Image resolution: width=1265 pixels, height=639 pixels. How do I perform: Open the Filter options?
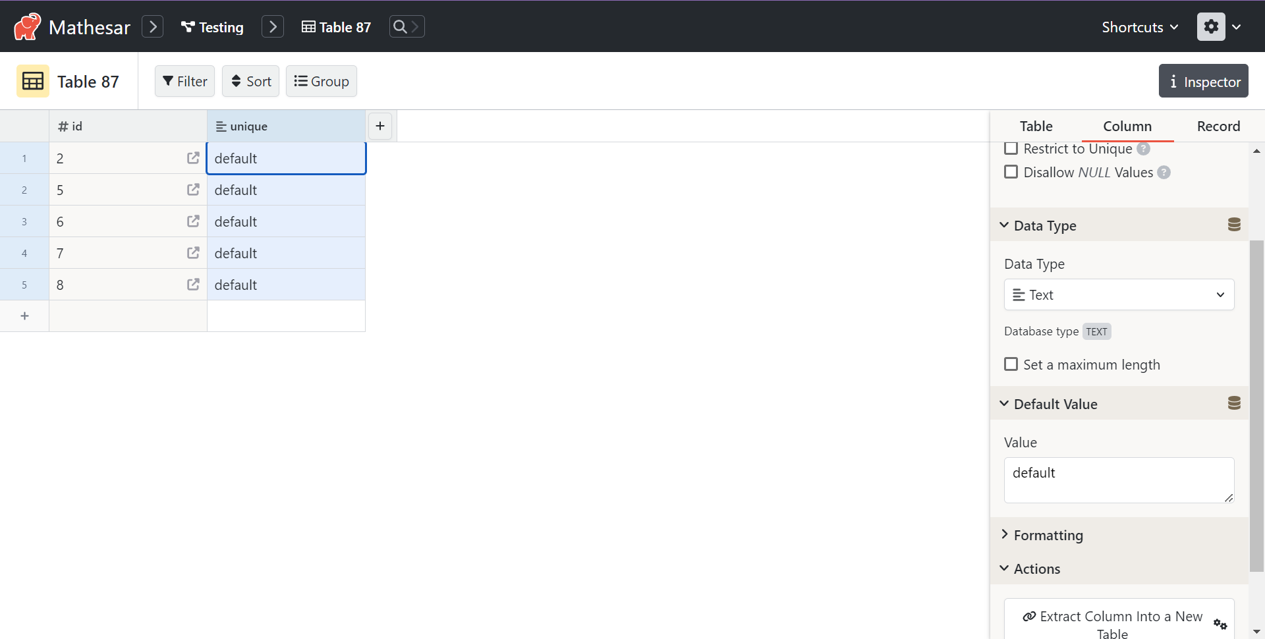pos(184,80)
